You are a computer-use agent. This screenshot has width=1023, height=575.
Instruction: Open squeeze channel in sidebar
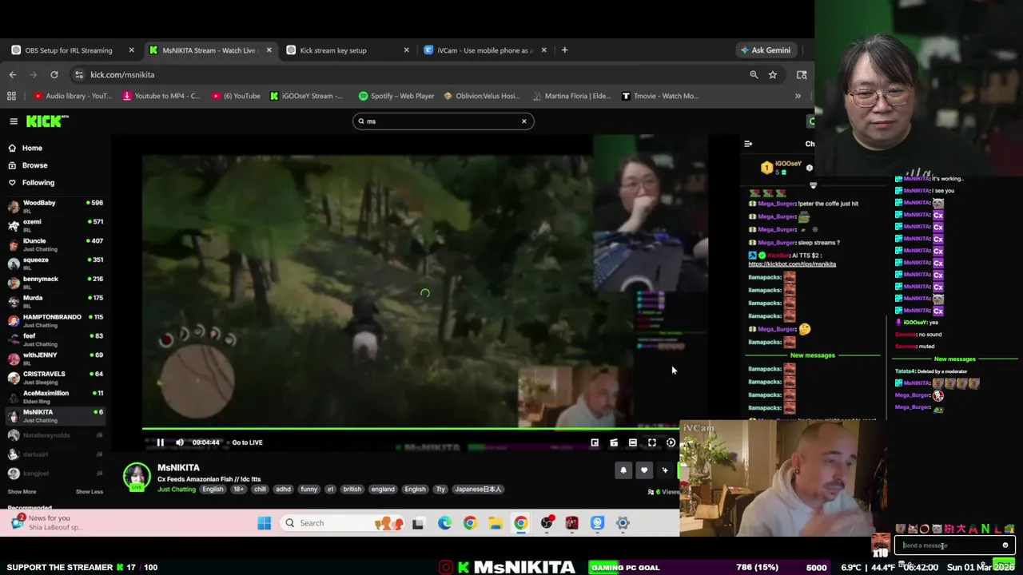click(55, 264)
